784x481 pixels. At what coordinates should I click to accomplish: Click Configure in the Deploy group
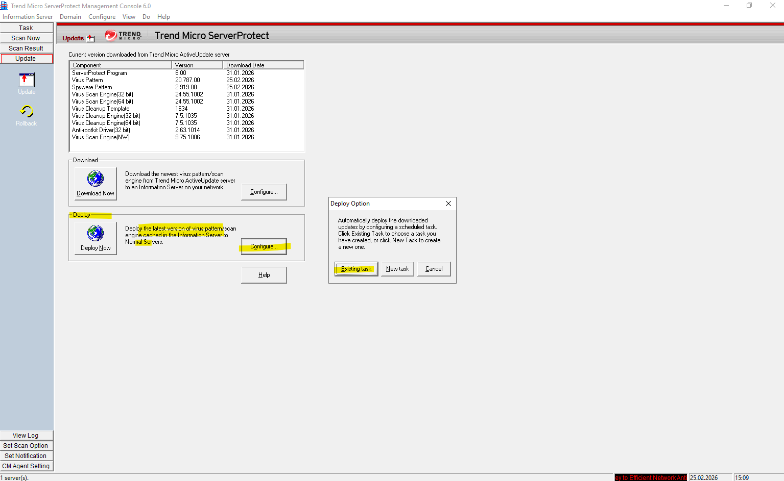click(x=264, y=246)
